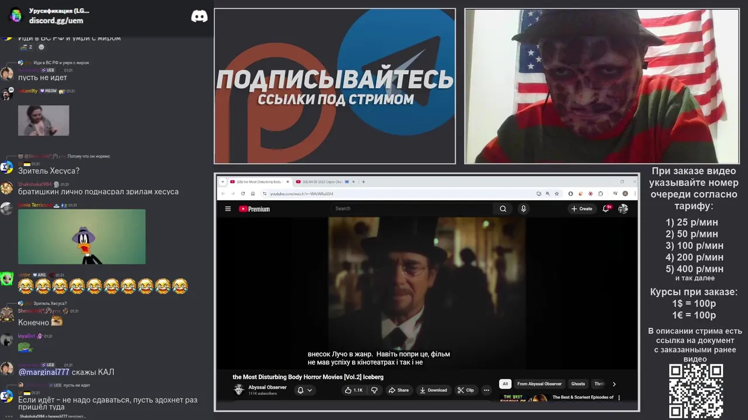Screen dimensions: 748x420
Task: Open the browser profile avatar
Action: [625, 194]
